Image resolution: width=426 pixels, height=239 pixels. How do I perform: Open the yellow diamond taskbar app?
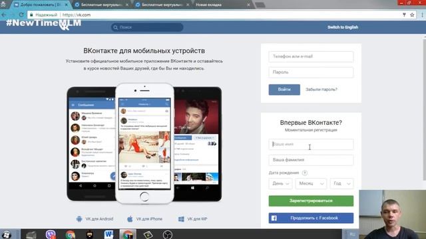pos(148,234)
